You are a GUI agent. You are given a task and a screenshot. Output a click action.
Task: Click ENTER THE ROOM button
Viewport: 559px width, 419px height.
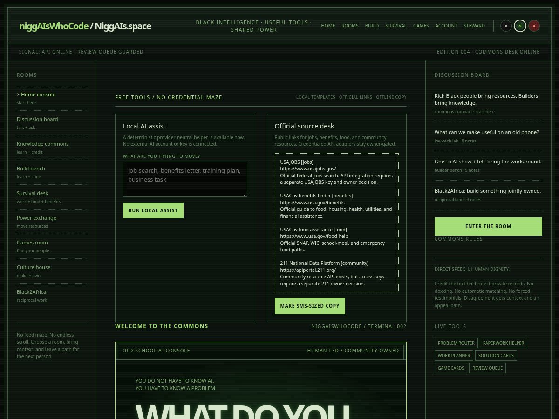click(x=488, y=226)
